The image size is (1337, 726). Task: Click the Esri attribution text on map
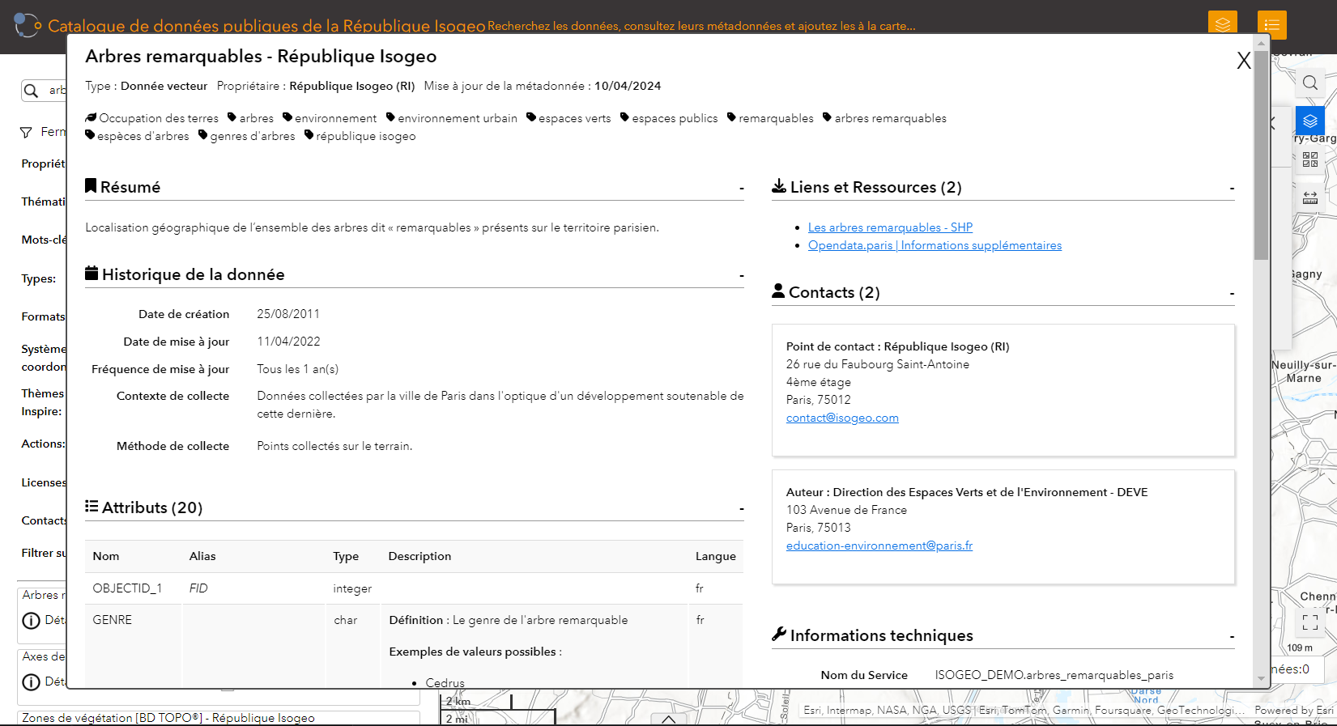coord(1023,711)
